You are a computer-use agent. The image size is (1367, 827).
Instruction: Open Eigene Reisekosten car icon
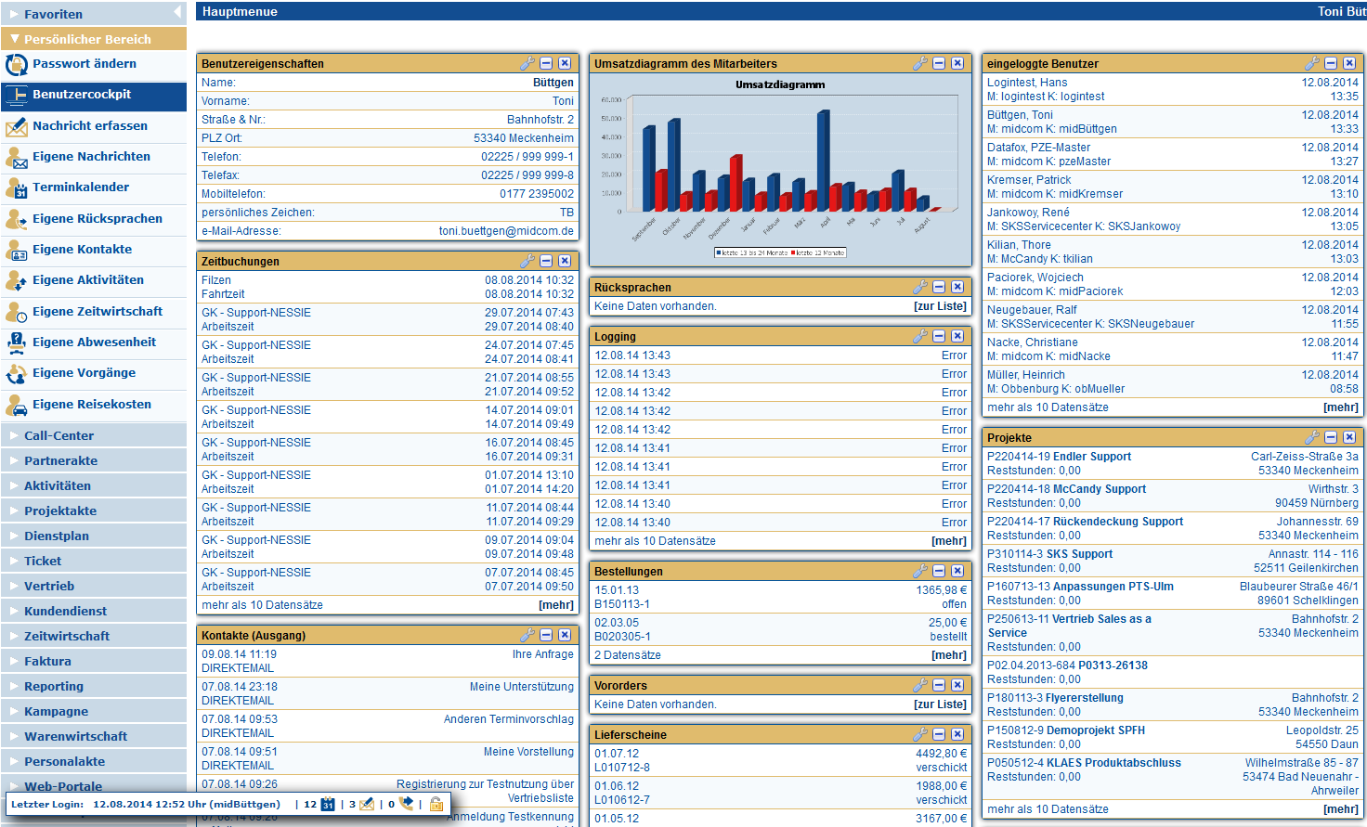tap(16, 406)
